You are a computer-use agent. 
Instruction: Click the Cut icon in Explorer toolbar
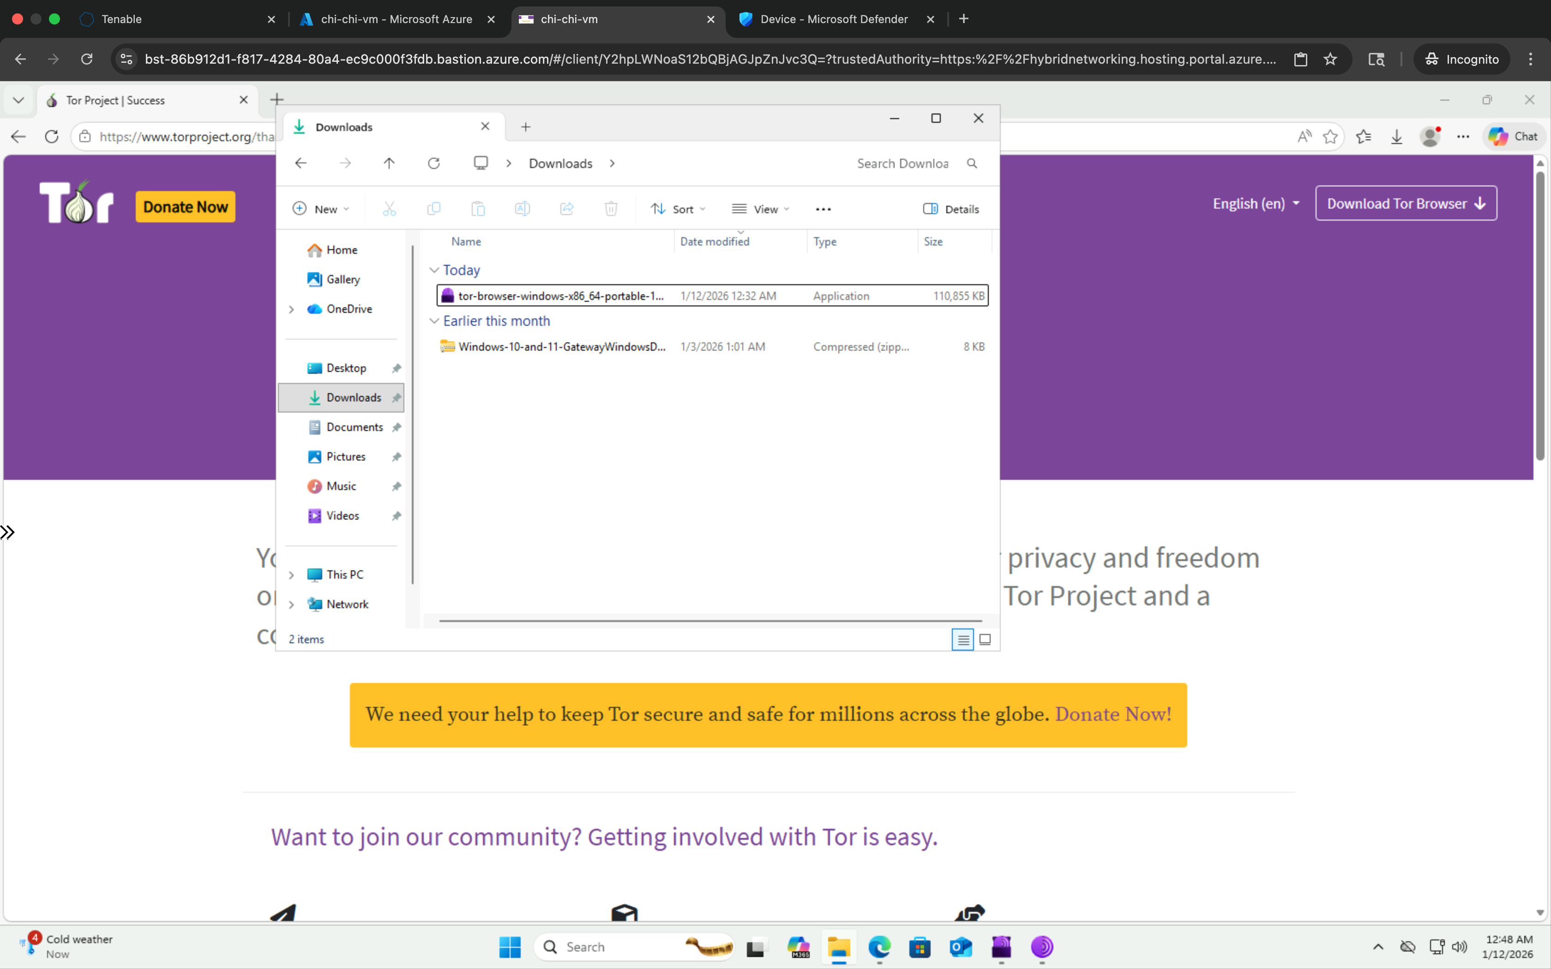click(x=389, y=209)
